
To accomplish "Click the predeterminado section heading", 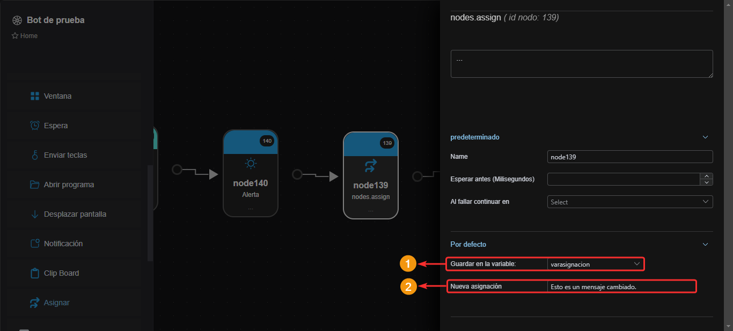I will (475, 137).
